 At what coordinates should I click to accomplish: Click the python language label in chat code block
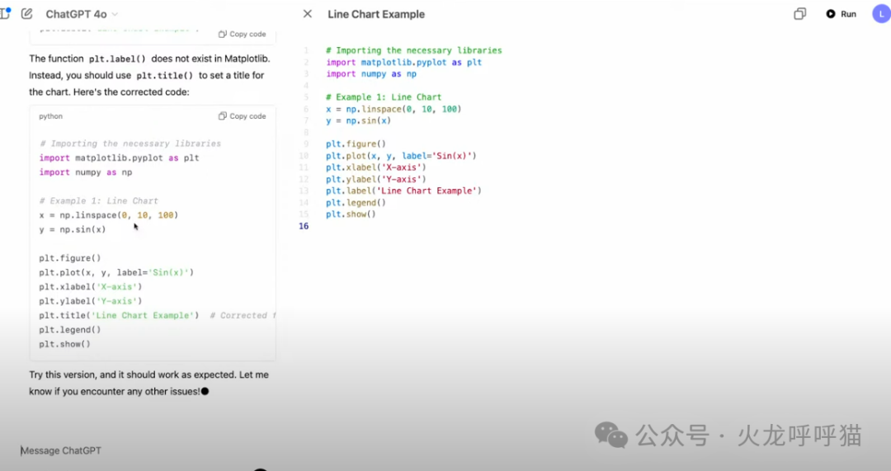[50, 116]
